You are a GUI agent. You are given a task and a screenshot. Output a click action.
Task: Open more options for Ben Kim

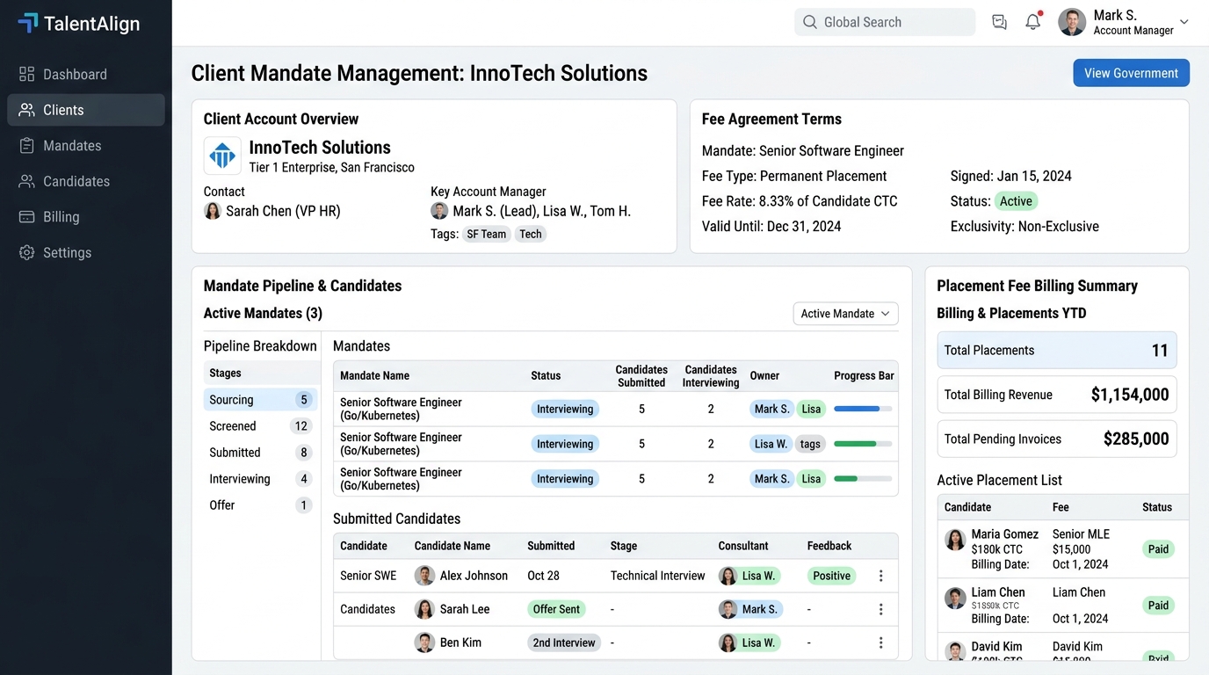pos(880,642)
